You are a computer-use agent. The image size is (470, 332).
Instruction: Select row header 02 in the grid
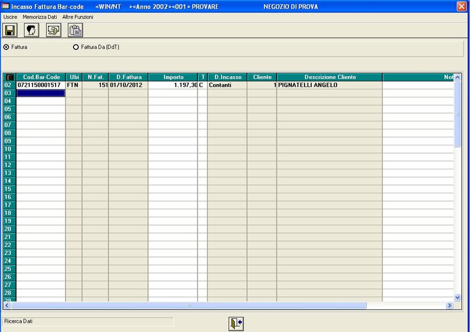click(8, 85)
